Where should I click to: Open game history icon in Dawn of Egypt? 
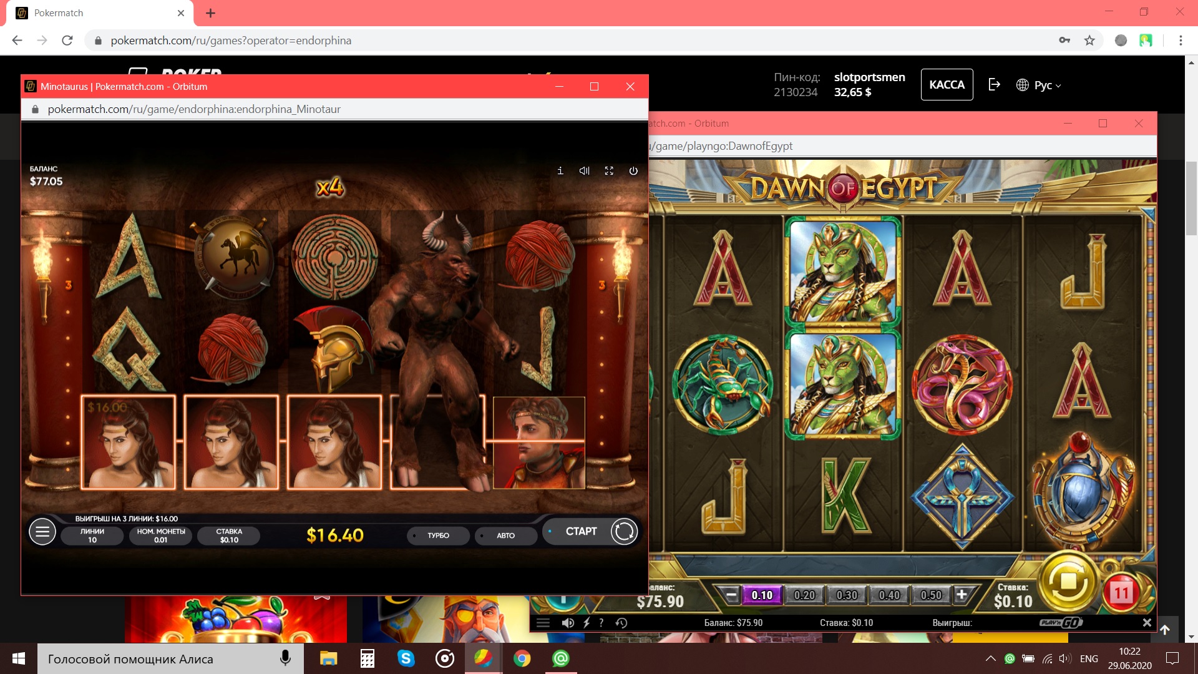tap(621, 623)
